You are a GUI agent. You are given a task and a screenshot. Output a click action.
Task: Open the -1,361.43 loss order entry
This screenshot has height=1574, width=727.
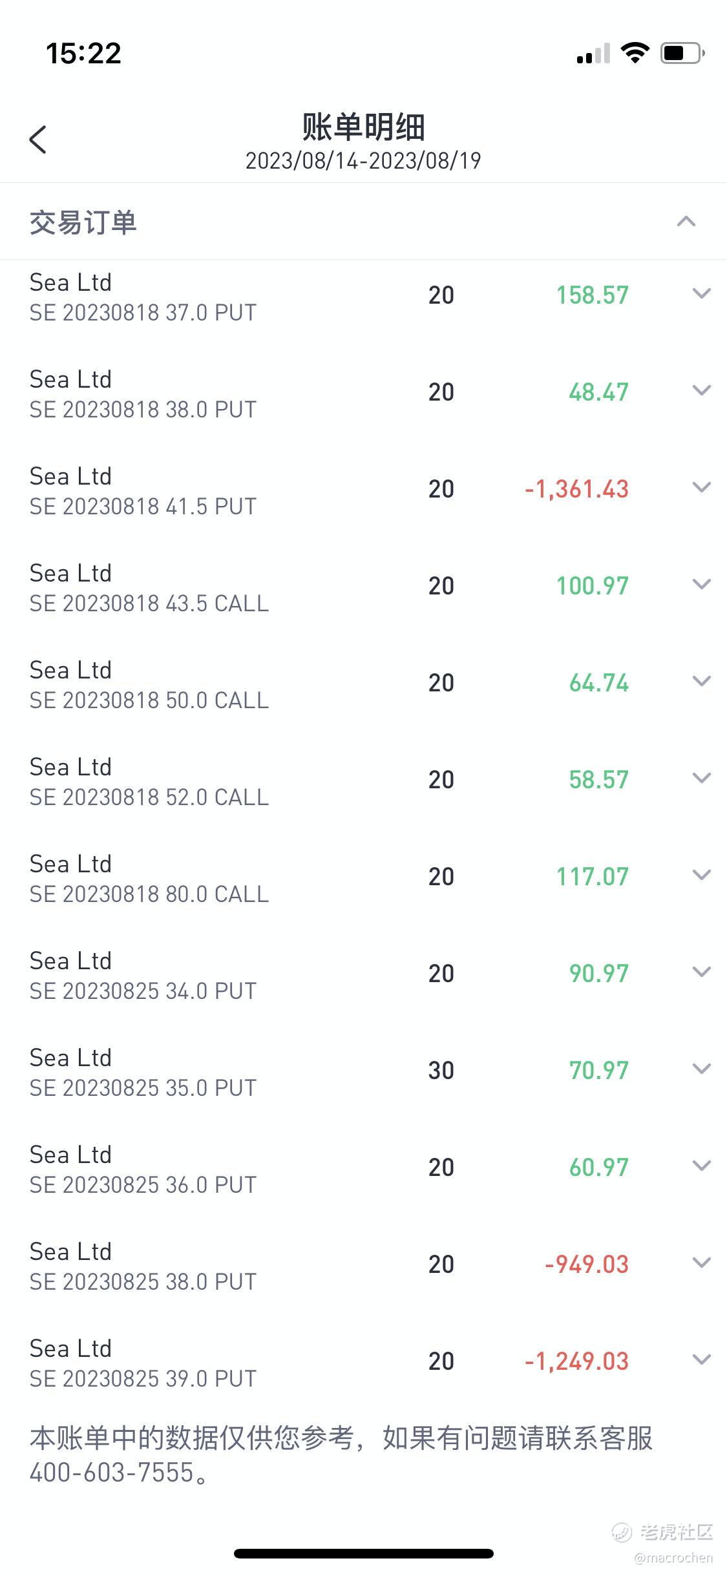coord(576,489)
